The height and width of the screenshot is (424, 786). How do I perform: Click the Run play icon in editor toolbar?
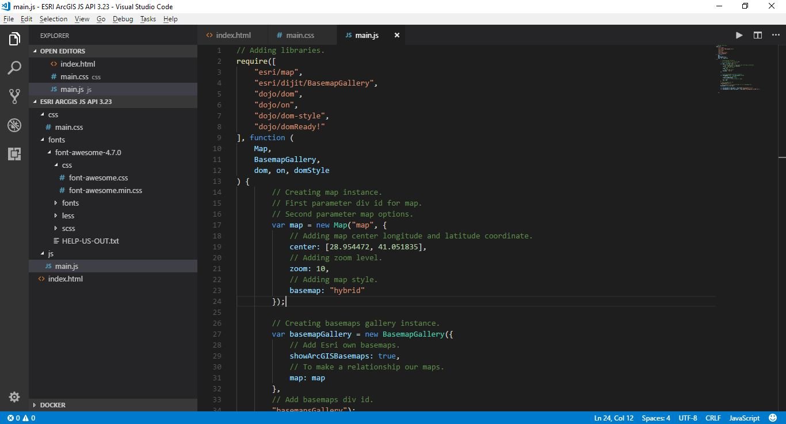tap(739, 35)
